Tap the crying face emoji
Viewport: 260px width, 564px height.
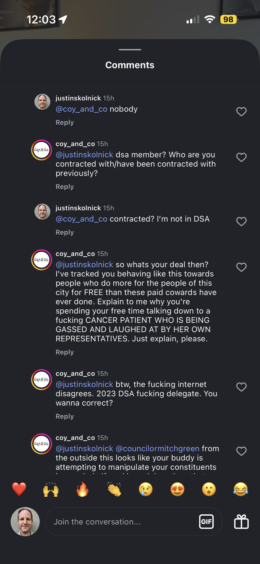pos(146,489)
